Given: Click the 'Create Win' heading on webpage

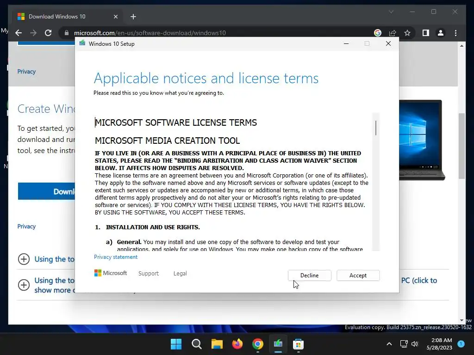Looking at the screenshot, I should tap(46, 109).
